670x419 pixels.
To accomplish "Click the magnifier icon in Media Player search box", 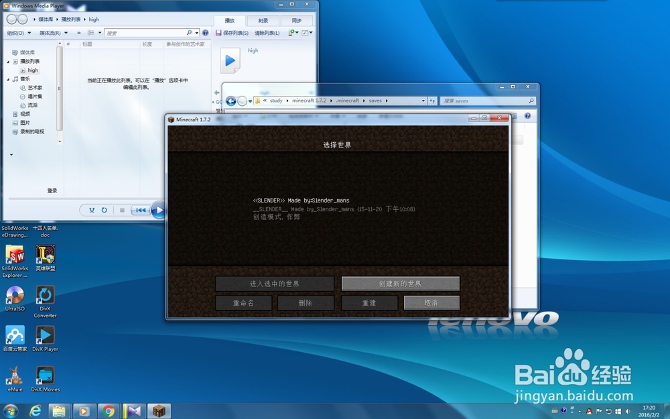I will click(x=190, y=33).
